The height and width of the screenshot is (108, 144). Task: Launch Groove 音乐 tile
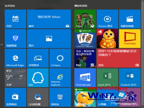click(x=107, y=19)
